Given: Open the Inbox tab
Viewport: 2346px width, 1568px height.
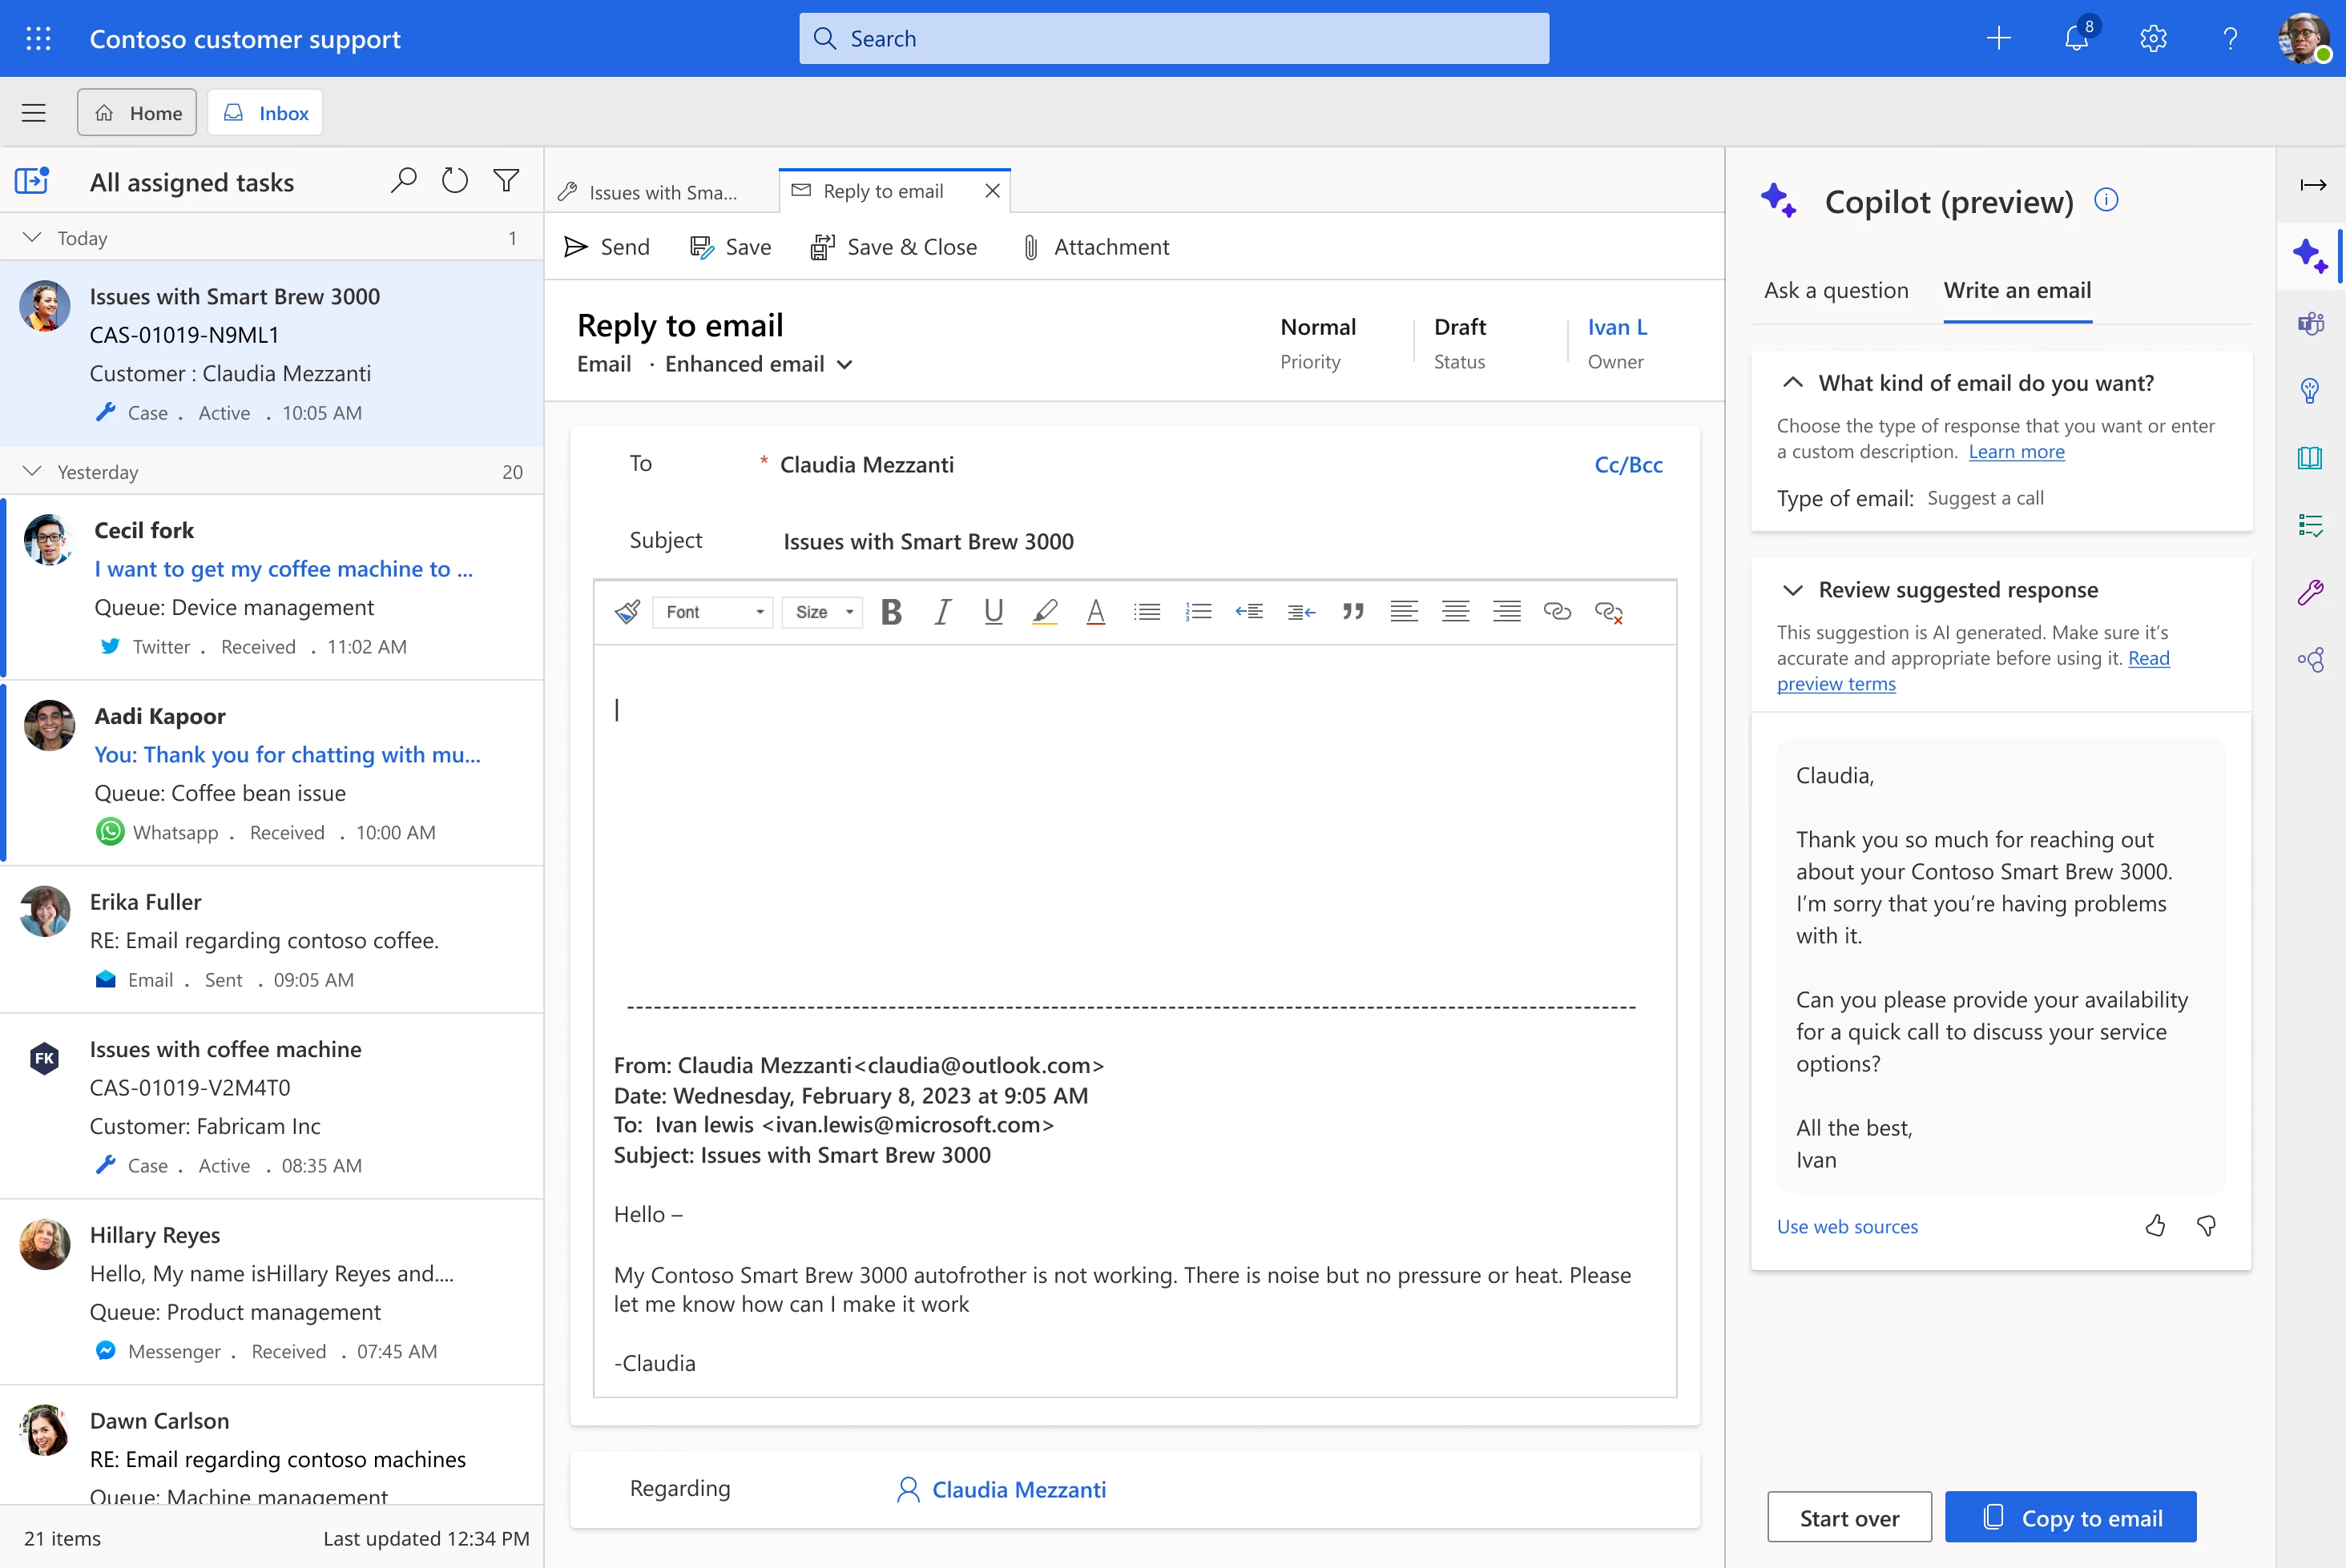Looking at the screenshot, I should (x=264, y=112).
